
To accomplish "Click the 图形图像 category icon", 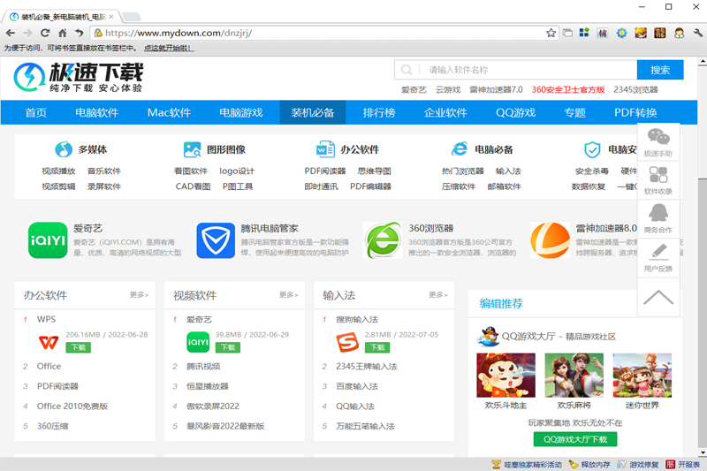I will click(x=193, y=149).
